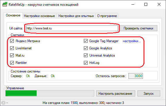Viewport: 166px width, 106px height.
Task: Go to the О программе tab
Action: [107, 16]
